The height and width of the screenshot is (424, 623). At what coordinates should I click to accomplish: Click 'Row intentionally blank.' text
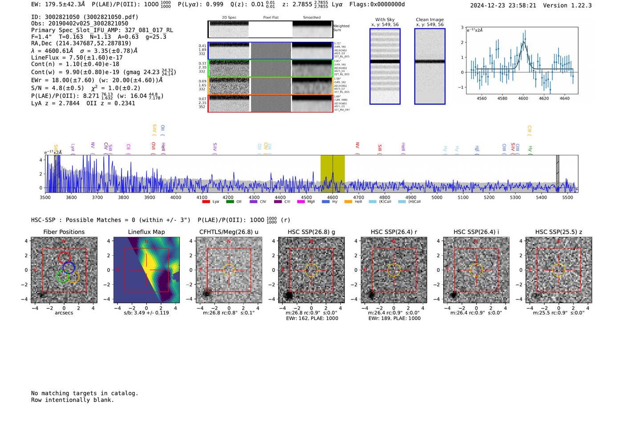(73, 400)
